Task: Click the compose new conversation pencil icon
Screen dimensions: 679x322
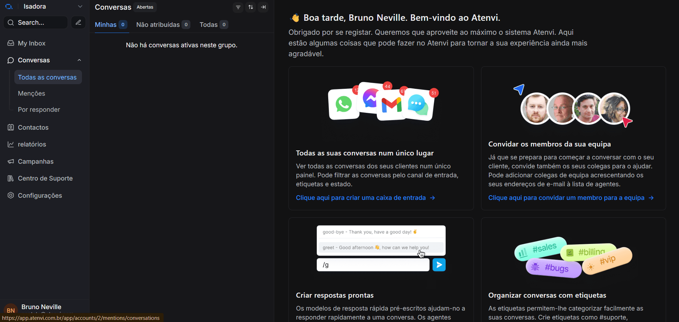Action: (78, 23)
